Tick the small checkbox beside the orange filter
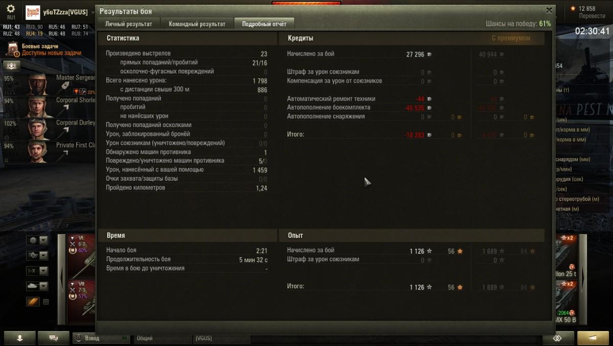Viewport: 613px width, 346px height. point(45,302)
